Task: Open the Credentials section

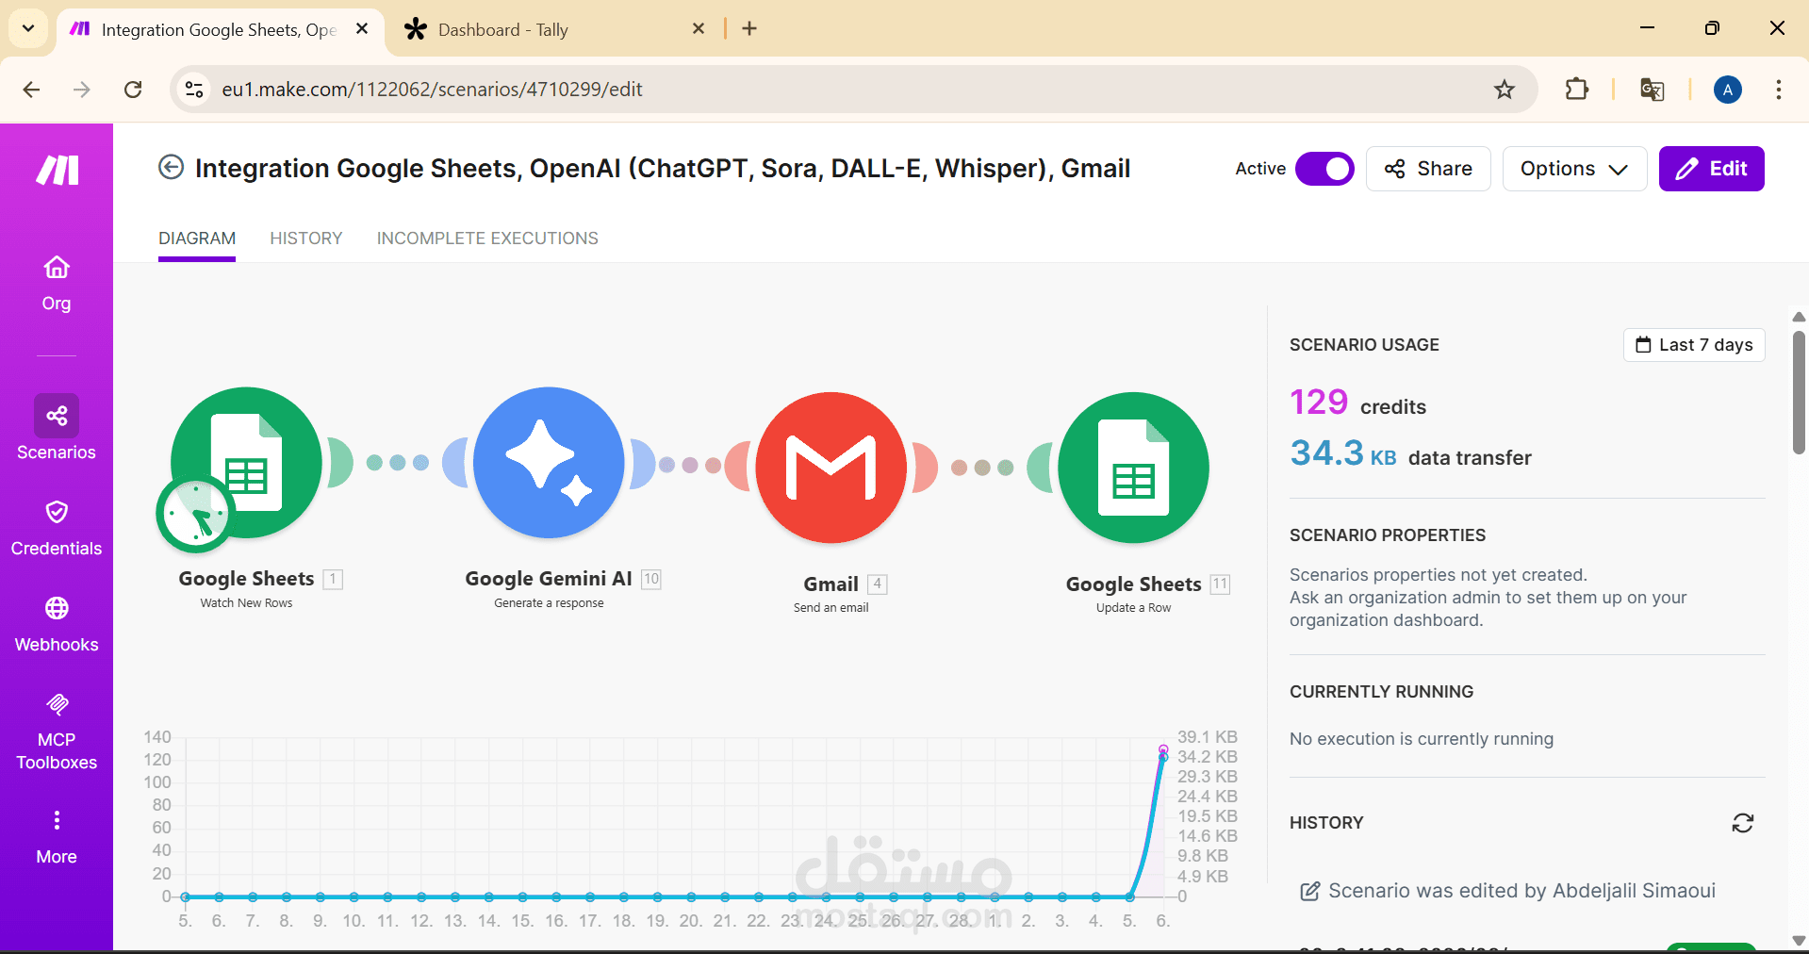Action: click(x=56, y=526)
